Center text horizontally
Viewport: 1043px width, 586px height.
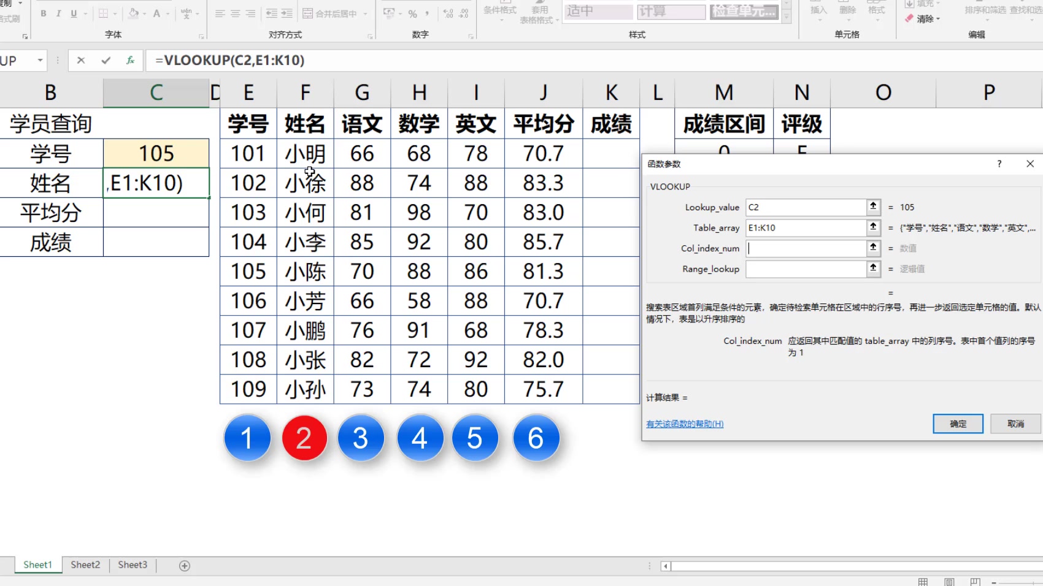[x=235, y=13]
